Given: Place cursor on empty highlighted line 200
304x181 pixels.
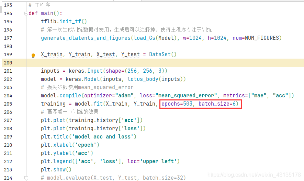Looking at the screenshot, I should (165, 63).
